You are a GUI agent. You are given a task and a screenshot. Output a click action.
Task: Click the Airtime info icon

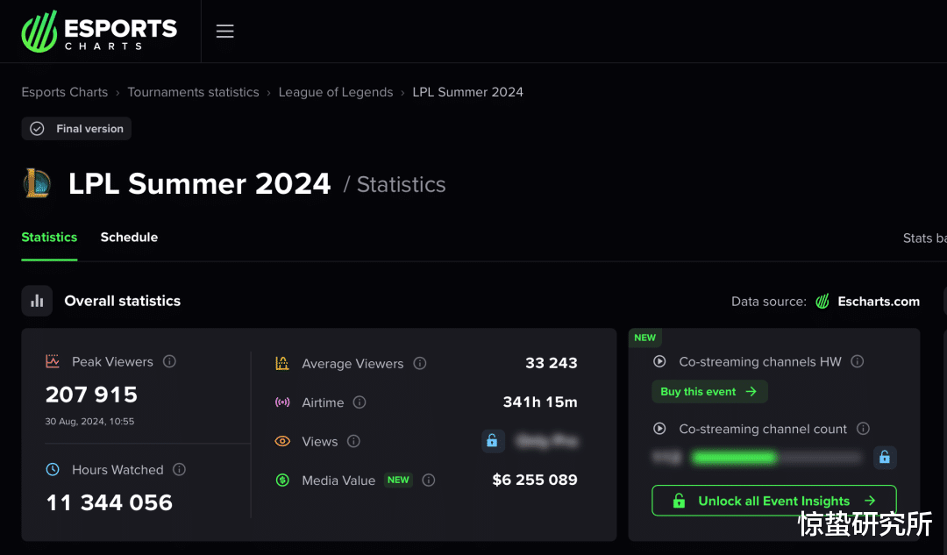[360, 402]
